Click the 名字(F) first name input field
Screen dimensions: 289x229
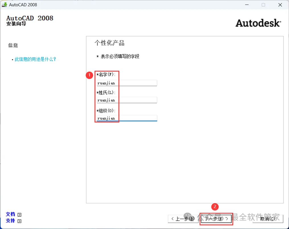pos(127,83)
